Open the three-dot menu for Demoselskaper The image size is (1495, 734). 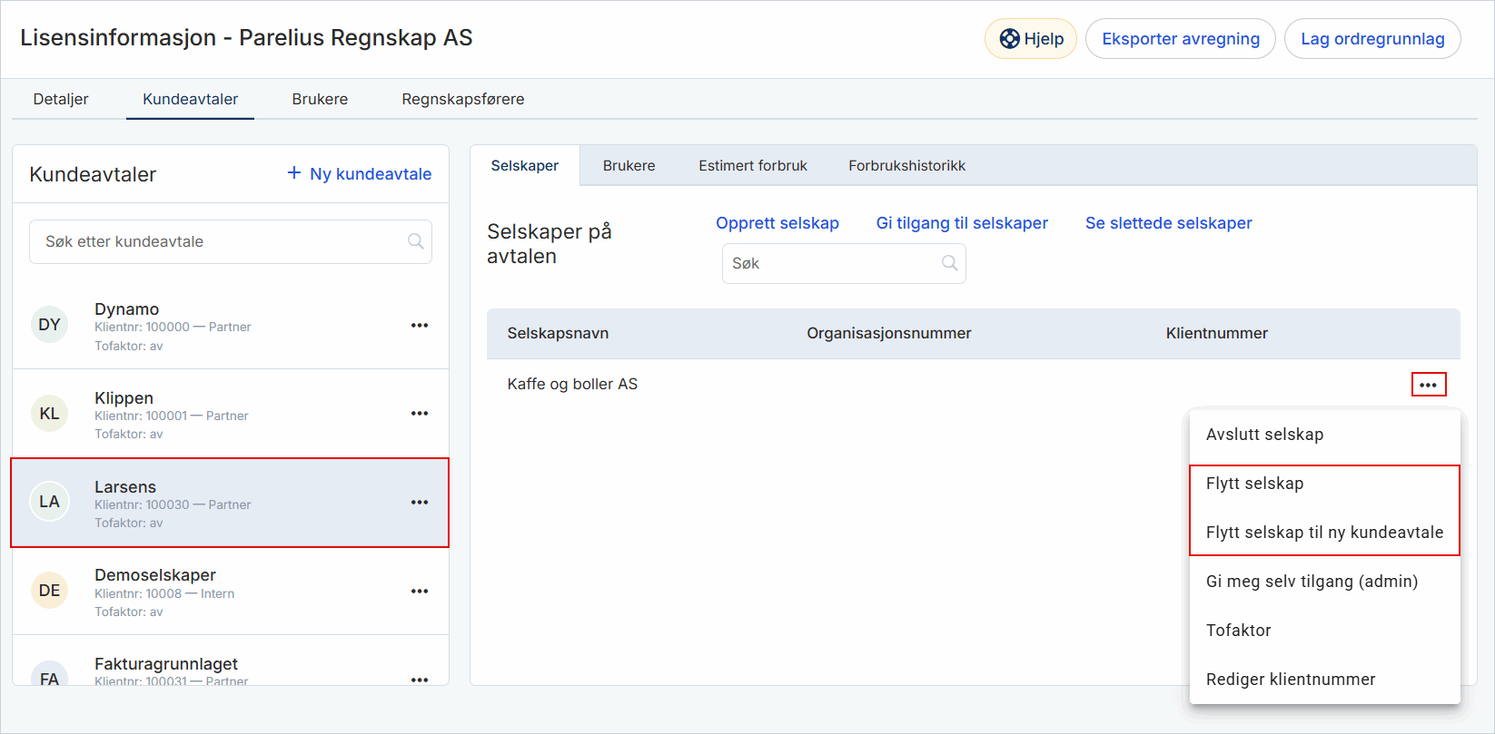coord(419,592)
